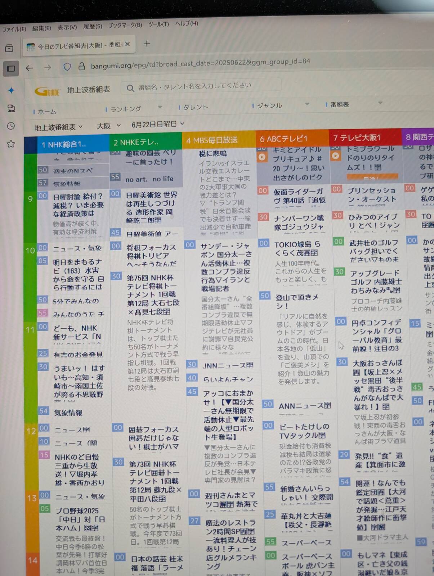
Task: Open bookmarks star sidebar icon
Action: point(11,144)
